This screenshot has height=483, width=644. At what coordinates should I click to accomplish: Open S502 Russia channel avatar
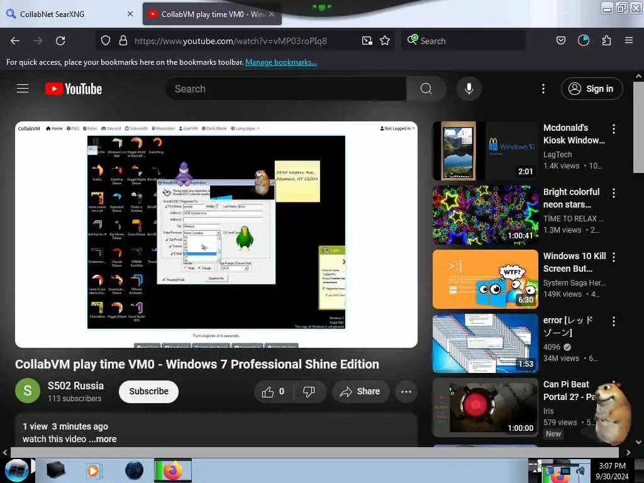[x=28, y=391]
